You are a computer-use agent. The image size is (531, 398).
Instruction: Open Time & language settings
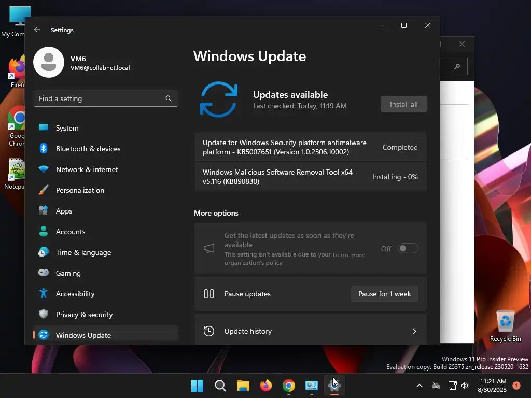(106, 252)
